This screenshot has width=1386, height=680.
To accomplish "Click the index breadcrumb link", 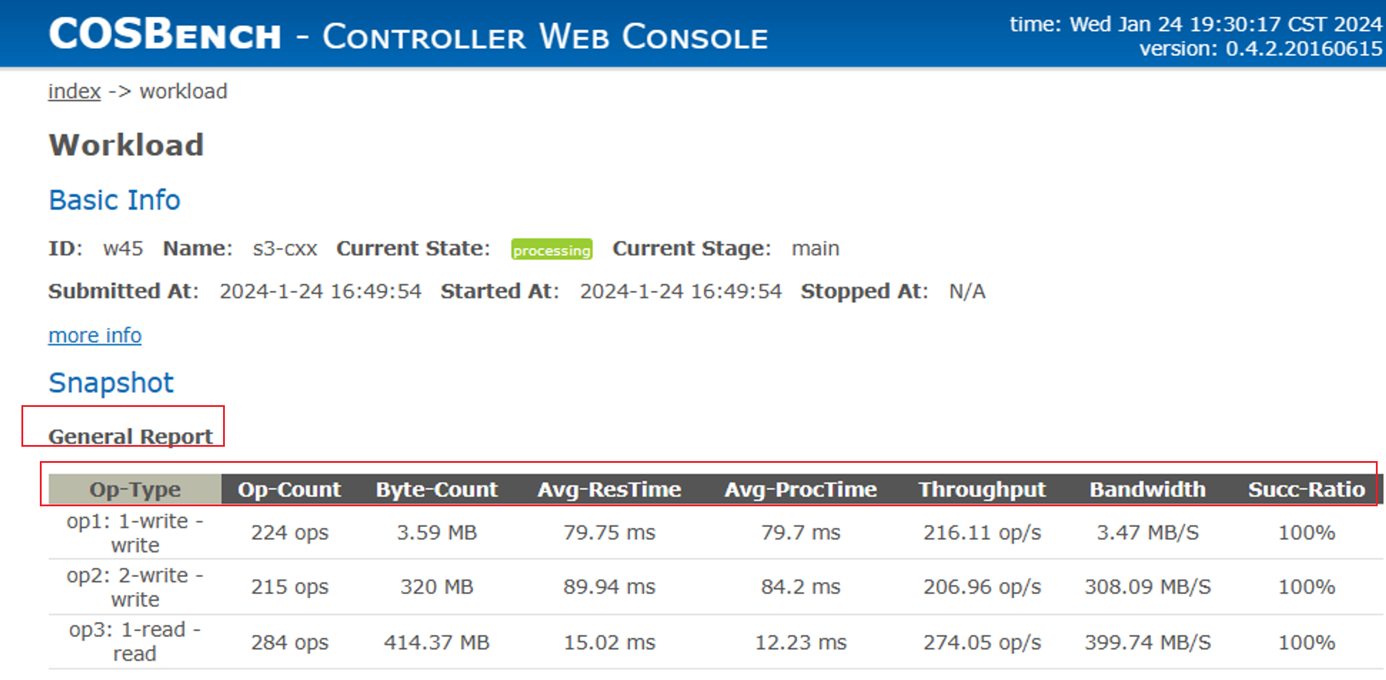I will click(x=74, y=92).
